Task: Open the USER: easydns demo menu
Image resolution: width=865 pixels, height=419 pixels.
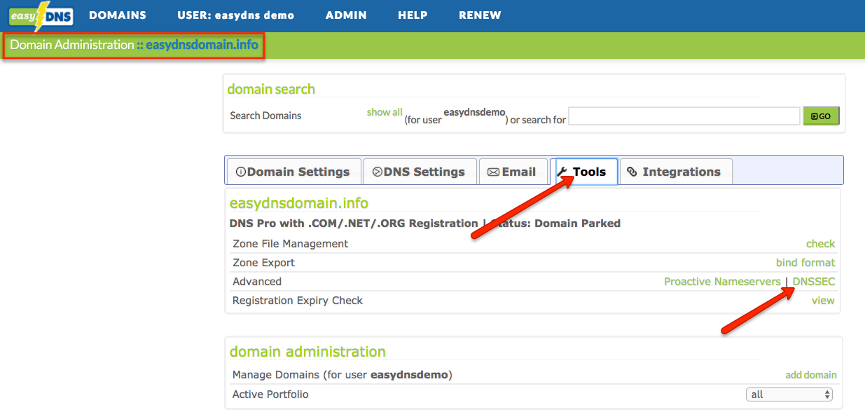Action: pos(235,15)
